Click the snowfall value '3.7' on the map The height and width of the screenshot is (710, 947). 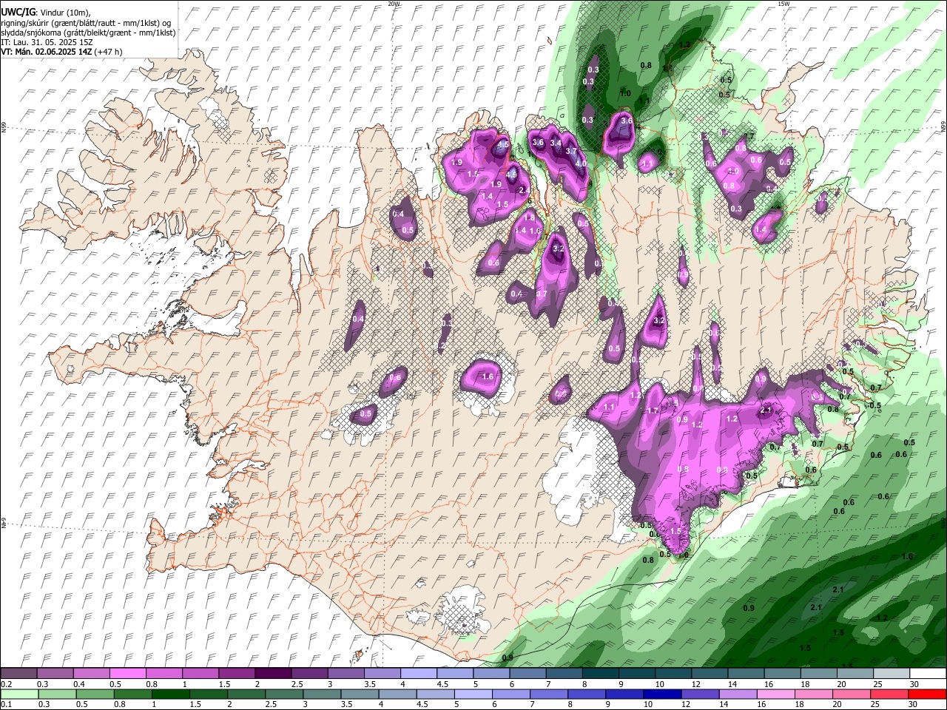570,151
